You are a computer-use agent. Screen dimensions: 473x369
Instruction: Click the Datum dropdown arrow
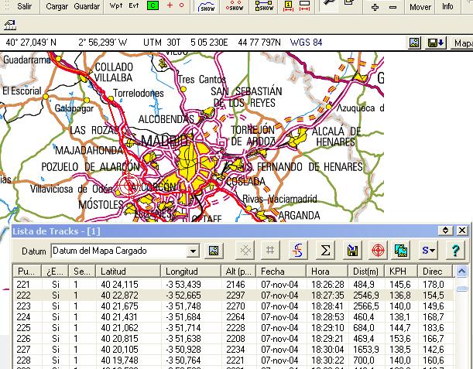(193, 251)
